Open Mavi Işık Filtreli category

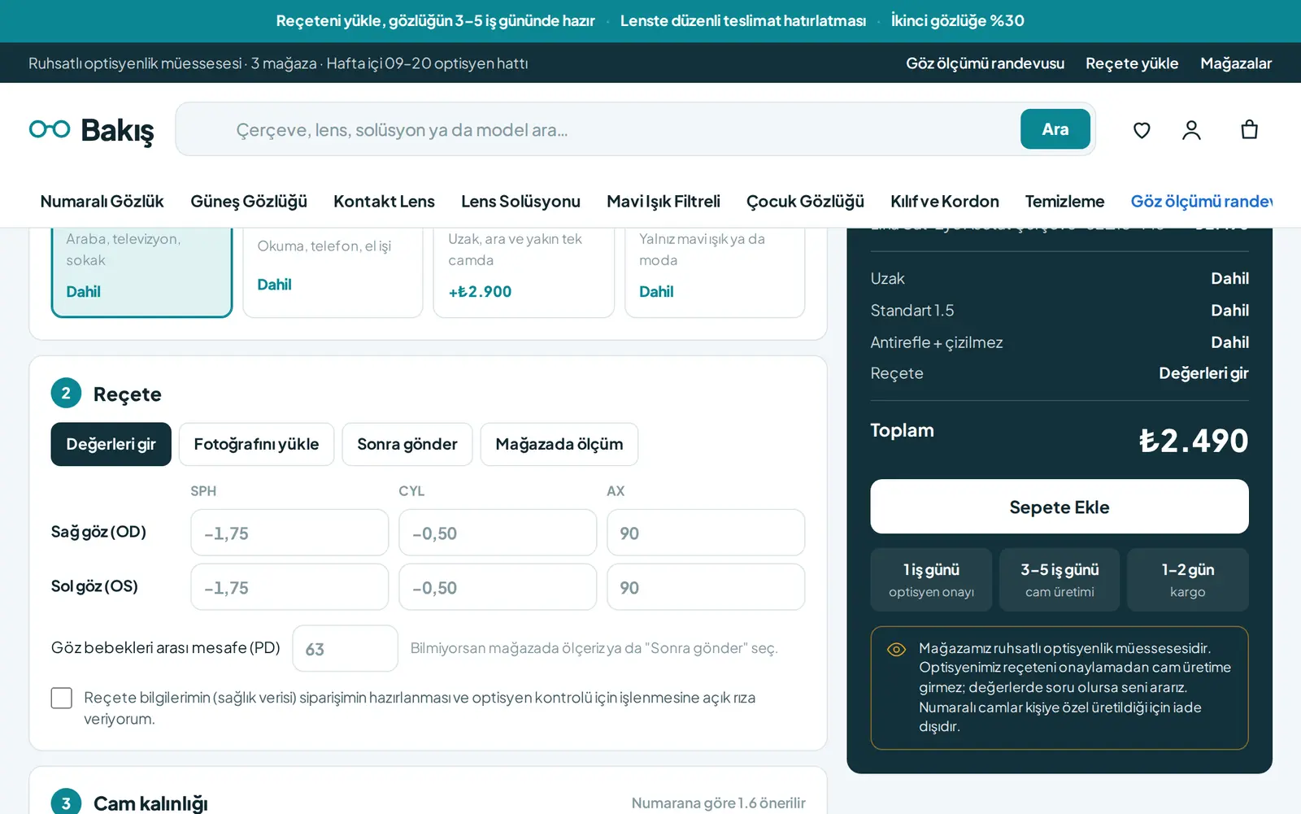(664, 201)
